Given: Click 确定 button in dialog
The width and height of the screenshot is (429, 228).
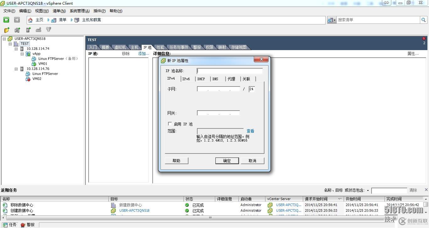Looking at the screenshot, I should click(x=227, y=161).
